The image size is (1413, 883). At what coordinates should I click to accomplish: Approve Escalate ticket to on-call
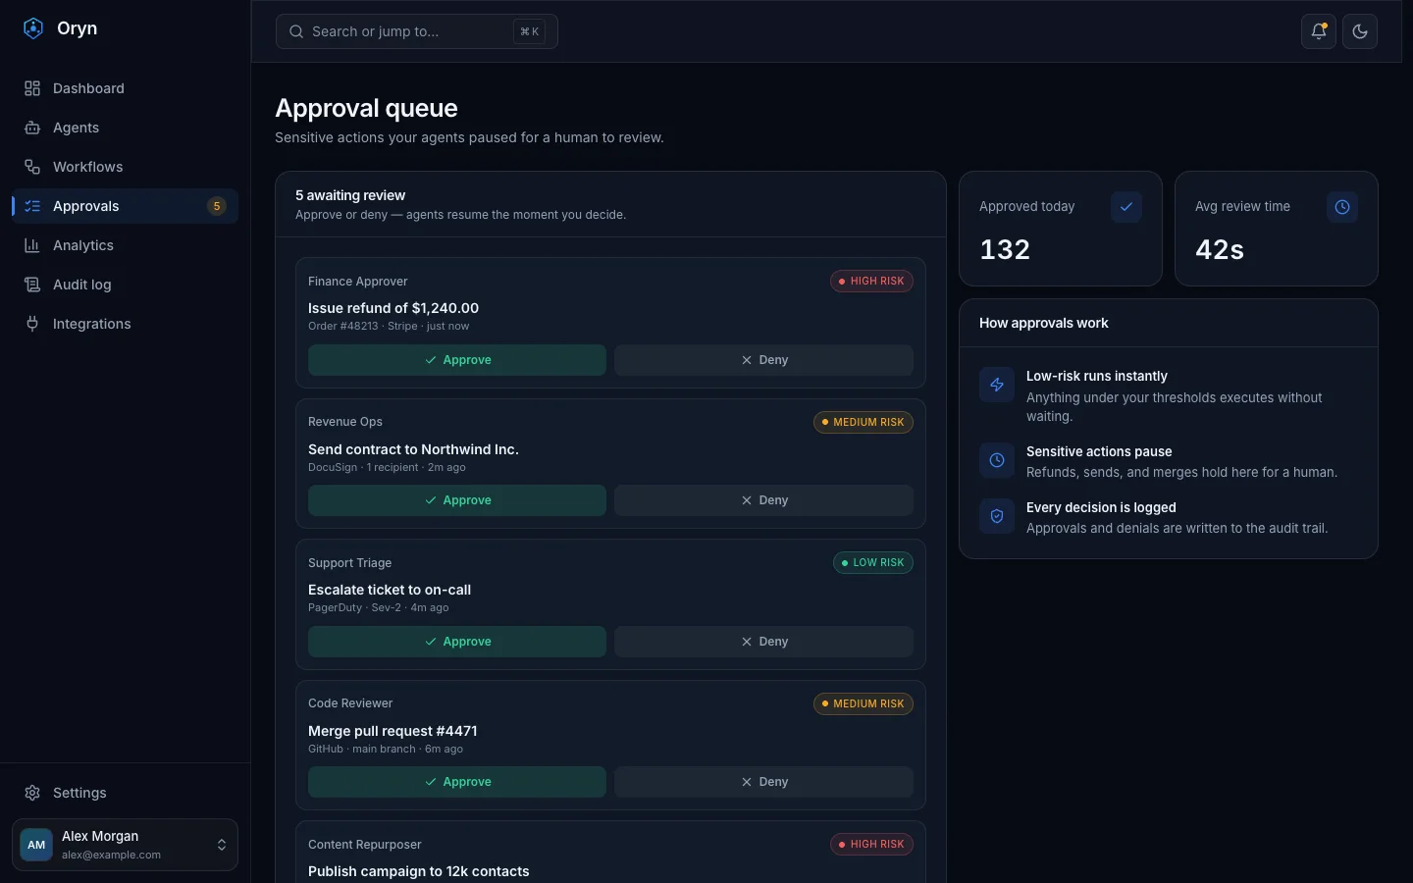(457, 642)
